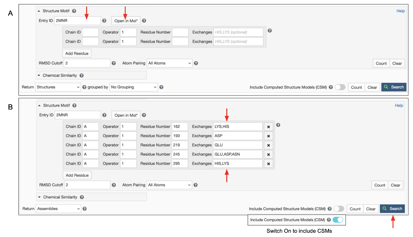This screenshot has width=413, height=237.
Task: Click help icon beside No Grouping dropdown
Action: [161, 87]
